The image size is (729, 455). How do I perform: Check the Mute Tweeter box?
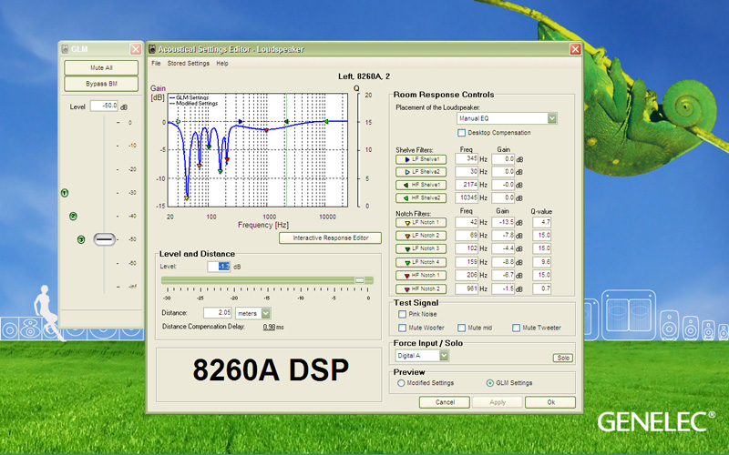click(516, 328)
